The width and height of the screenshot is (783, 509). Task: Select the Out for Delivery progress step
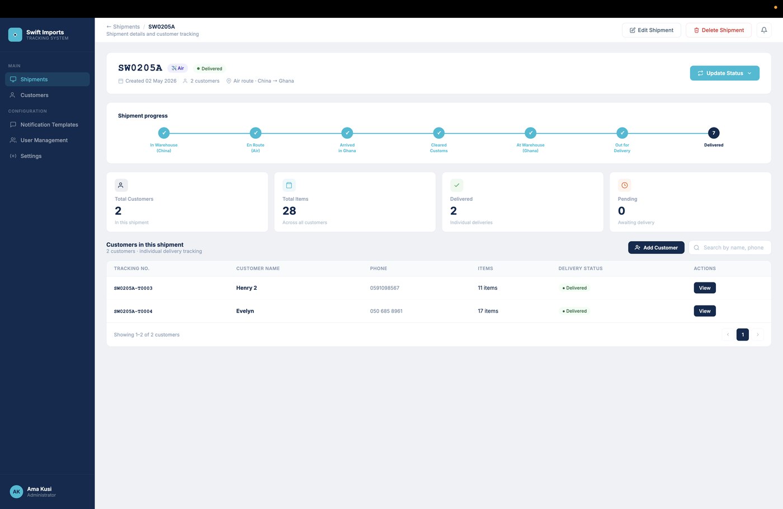coord(622,133)
